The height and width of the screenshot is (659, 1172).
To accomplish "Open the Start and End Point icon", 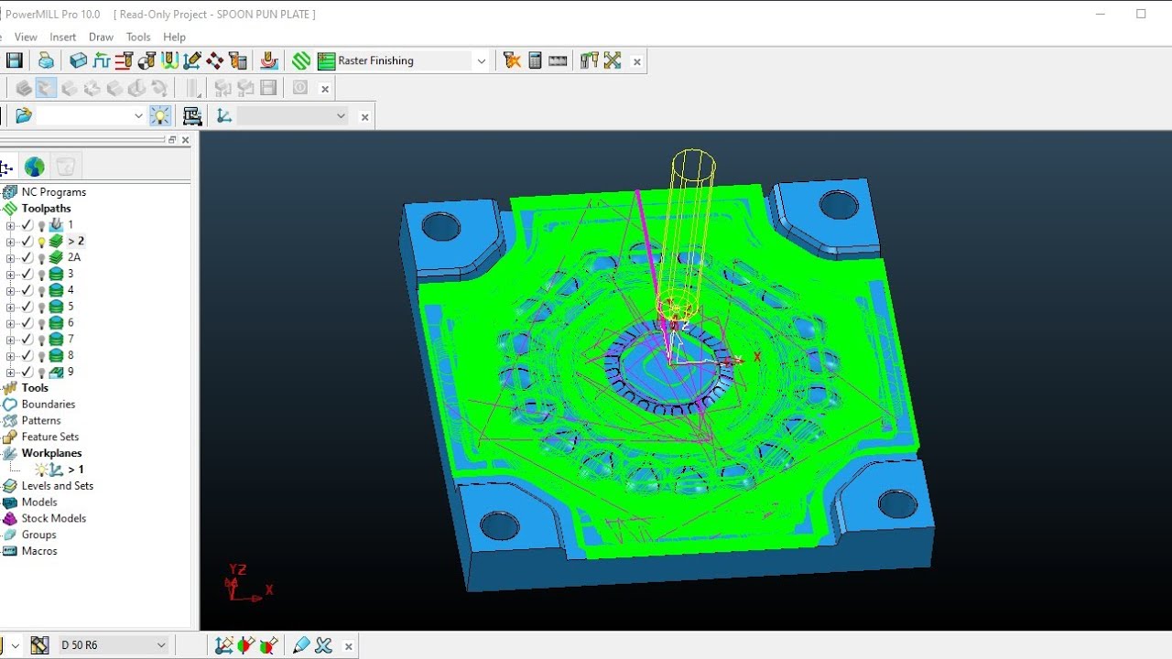I will click(x=146, y=60).
